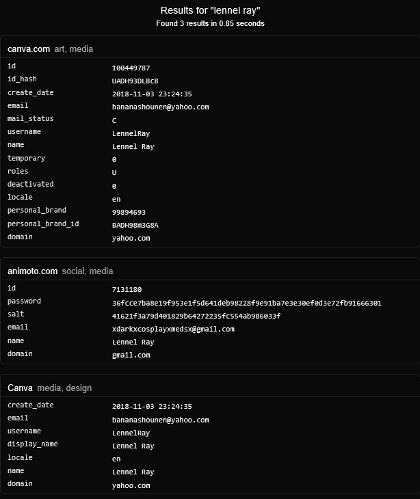Screen dimensions: 420x499
Task: Click the 'Results for "lennel ray"' heading
Action: click(x=210, y=10)
